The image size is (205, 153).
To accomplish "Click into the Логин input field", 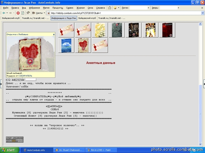I will (139, 8).
